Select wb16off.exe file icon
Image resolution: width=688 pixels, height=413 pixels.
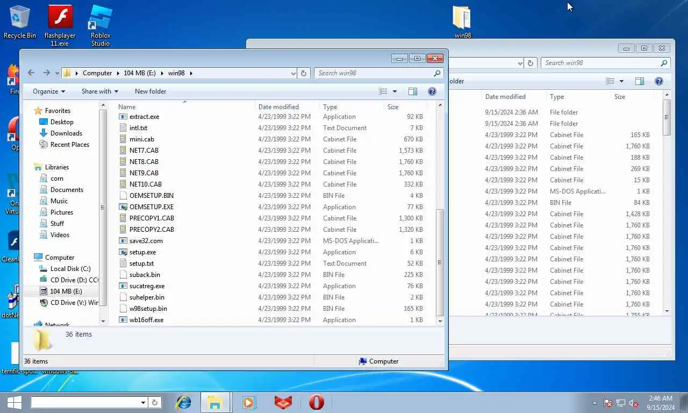[123, 320]
